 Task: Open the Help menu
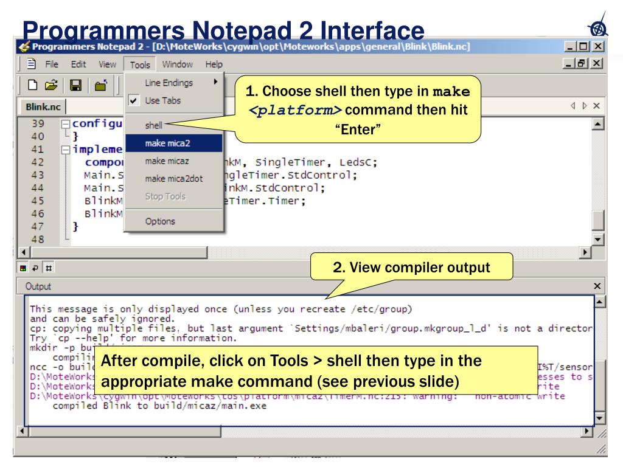pos(214,64)
